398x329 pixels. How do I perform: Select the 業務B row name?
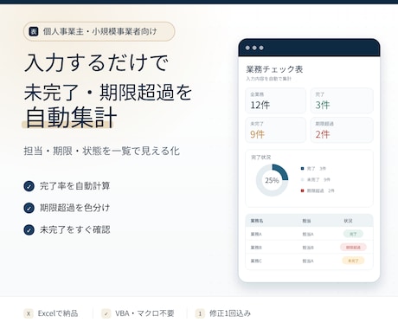coord(256,248)
